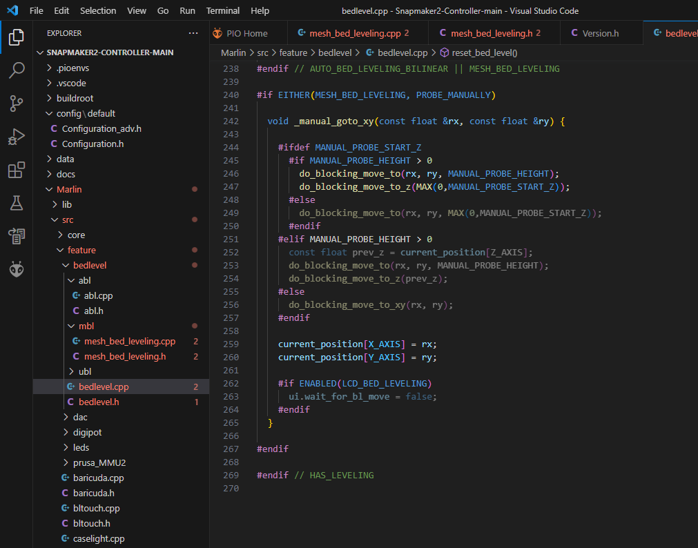Open the Edit menu
Viewport: 698px width, 548px height.
[61, 10]
